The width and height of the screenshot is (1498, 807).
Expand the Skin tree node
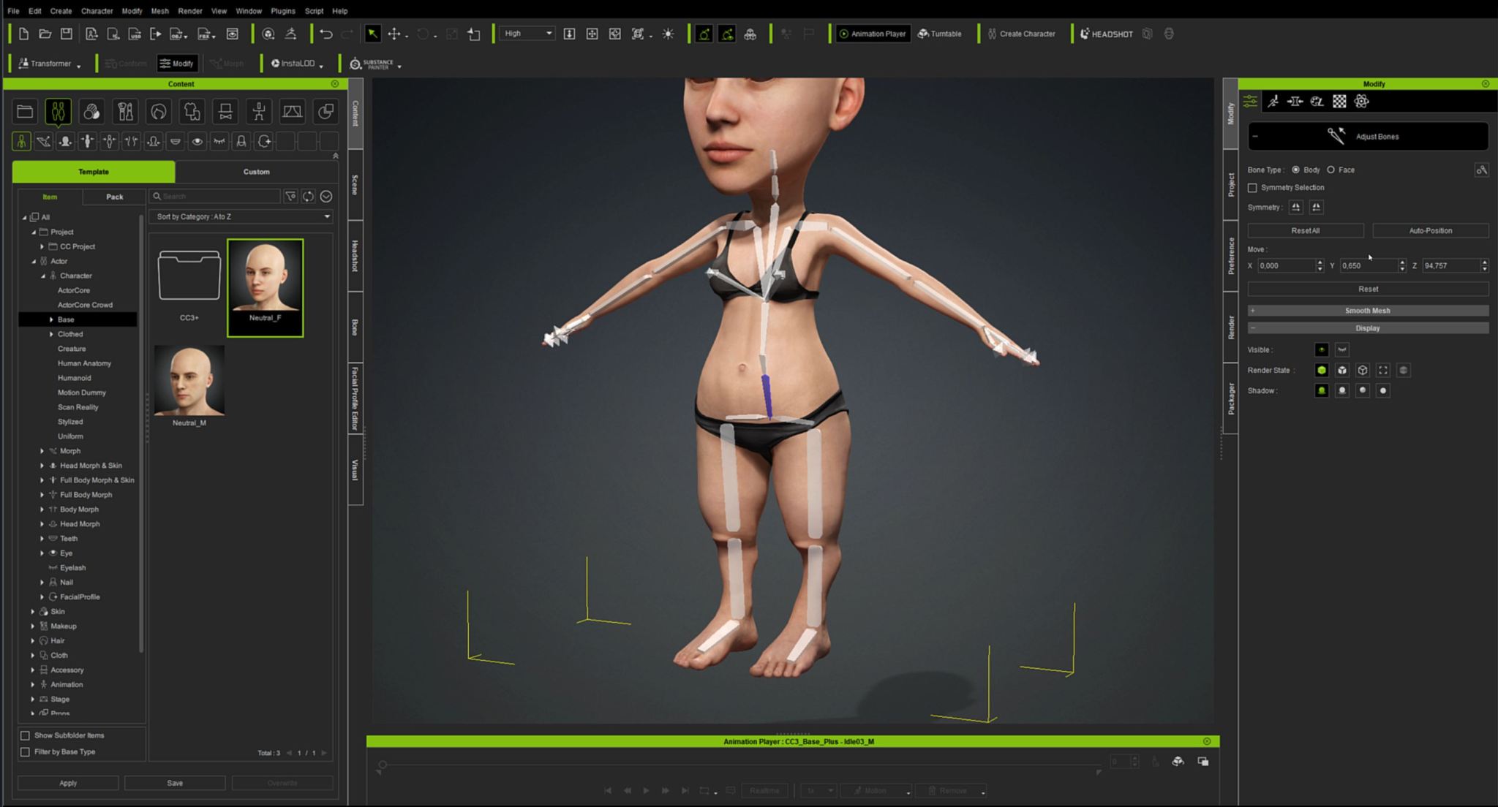click(32, 612)
